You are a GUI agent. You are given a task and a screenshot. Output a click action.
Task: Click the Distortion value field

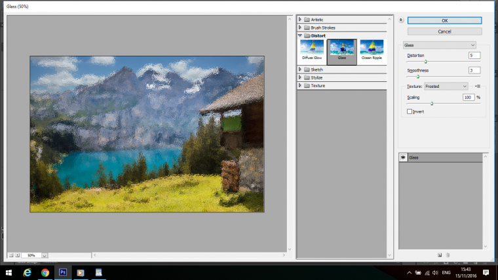click(x=474, y=55)
